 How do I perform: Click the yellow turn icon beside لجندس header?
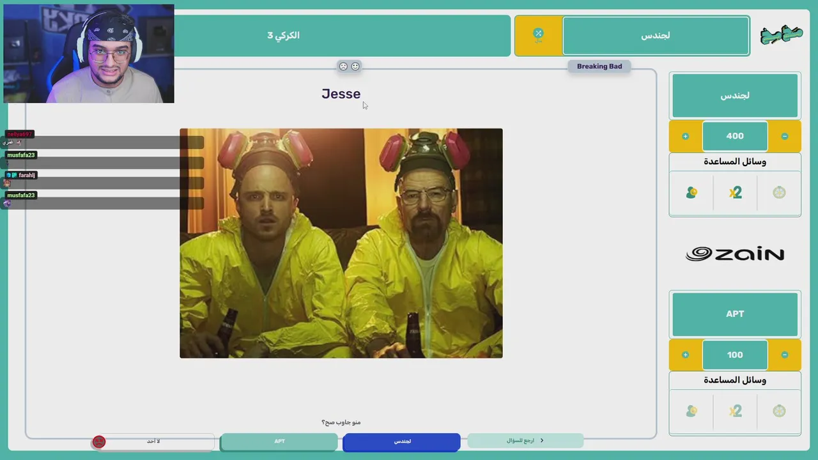(538, 35)
